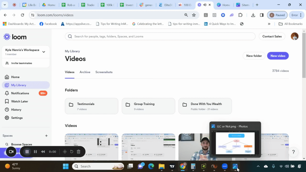Show hidden system tray icons
This screenshot has height=172, width=306.
point(258,166)
